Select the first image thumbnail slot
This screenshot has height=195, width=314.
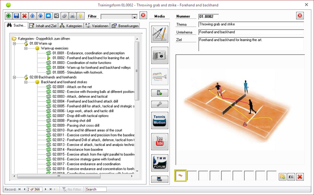click(181, 176)
